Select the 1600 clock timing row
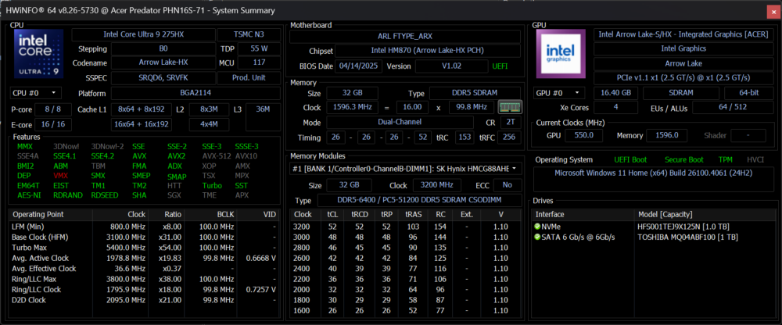The height and width of the screenshot is (325, 782). pyautogui.click(x=405, y=310)
